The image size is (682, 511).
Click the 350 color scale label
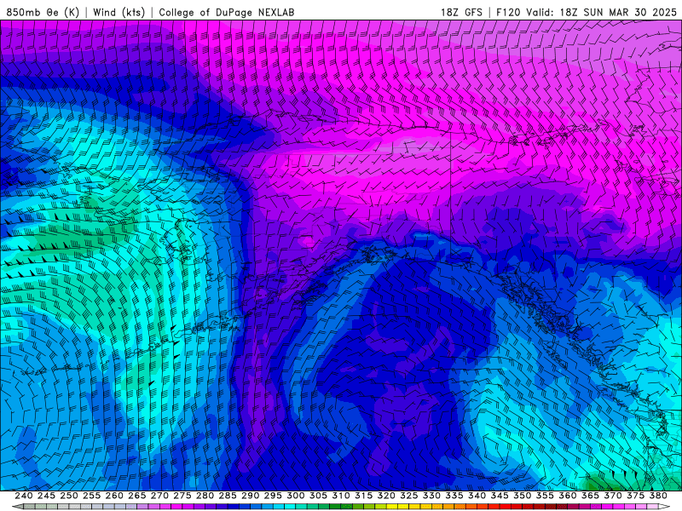coord(522,496)
